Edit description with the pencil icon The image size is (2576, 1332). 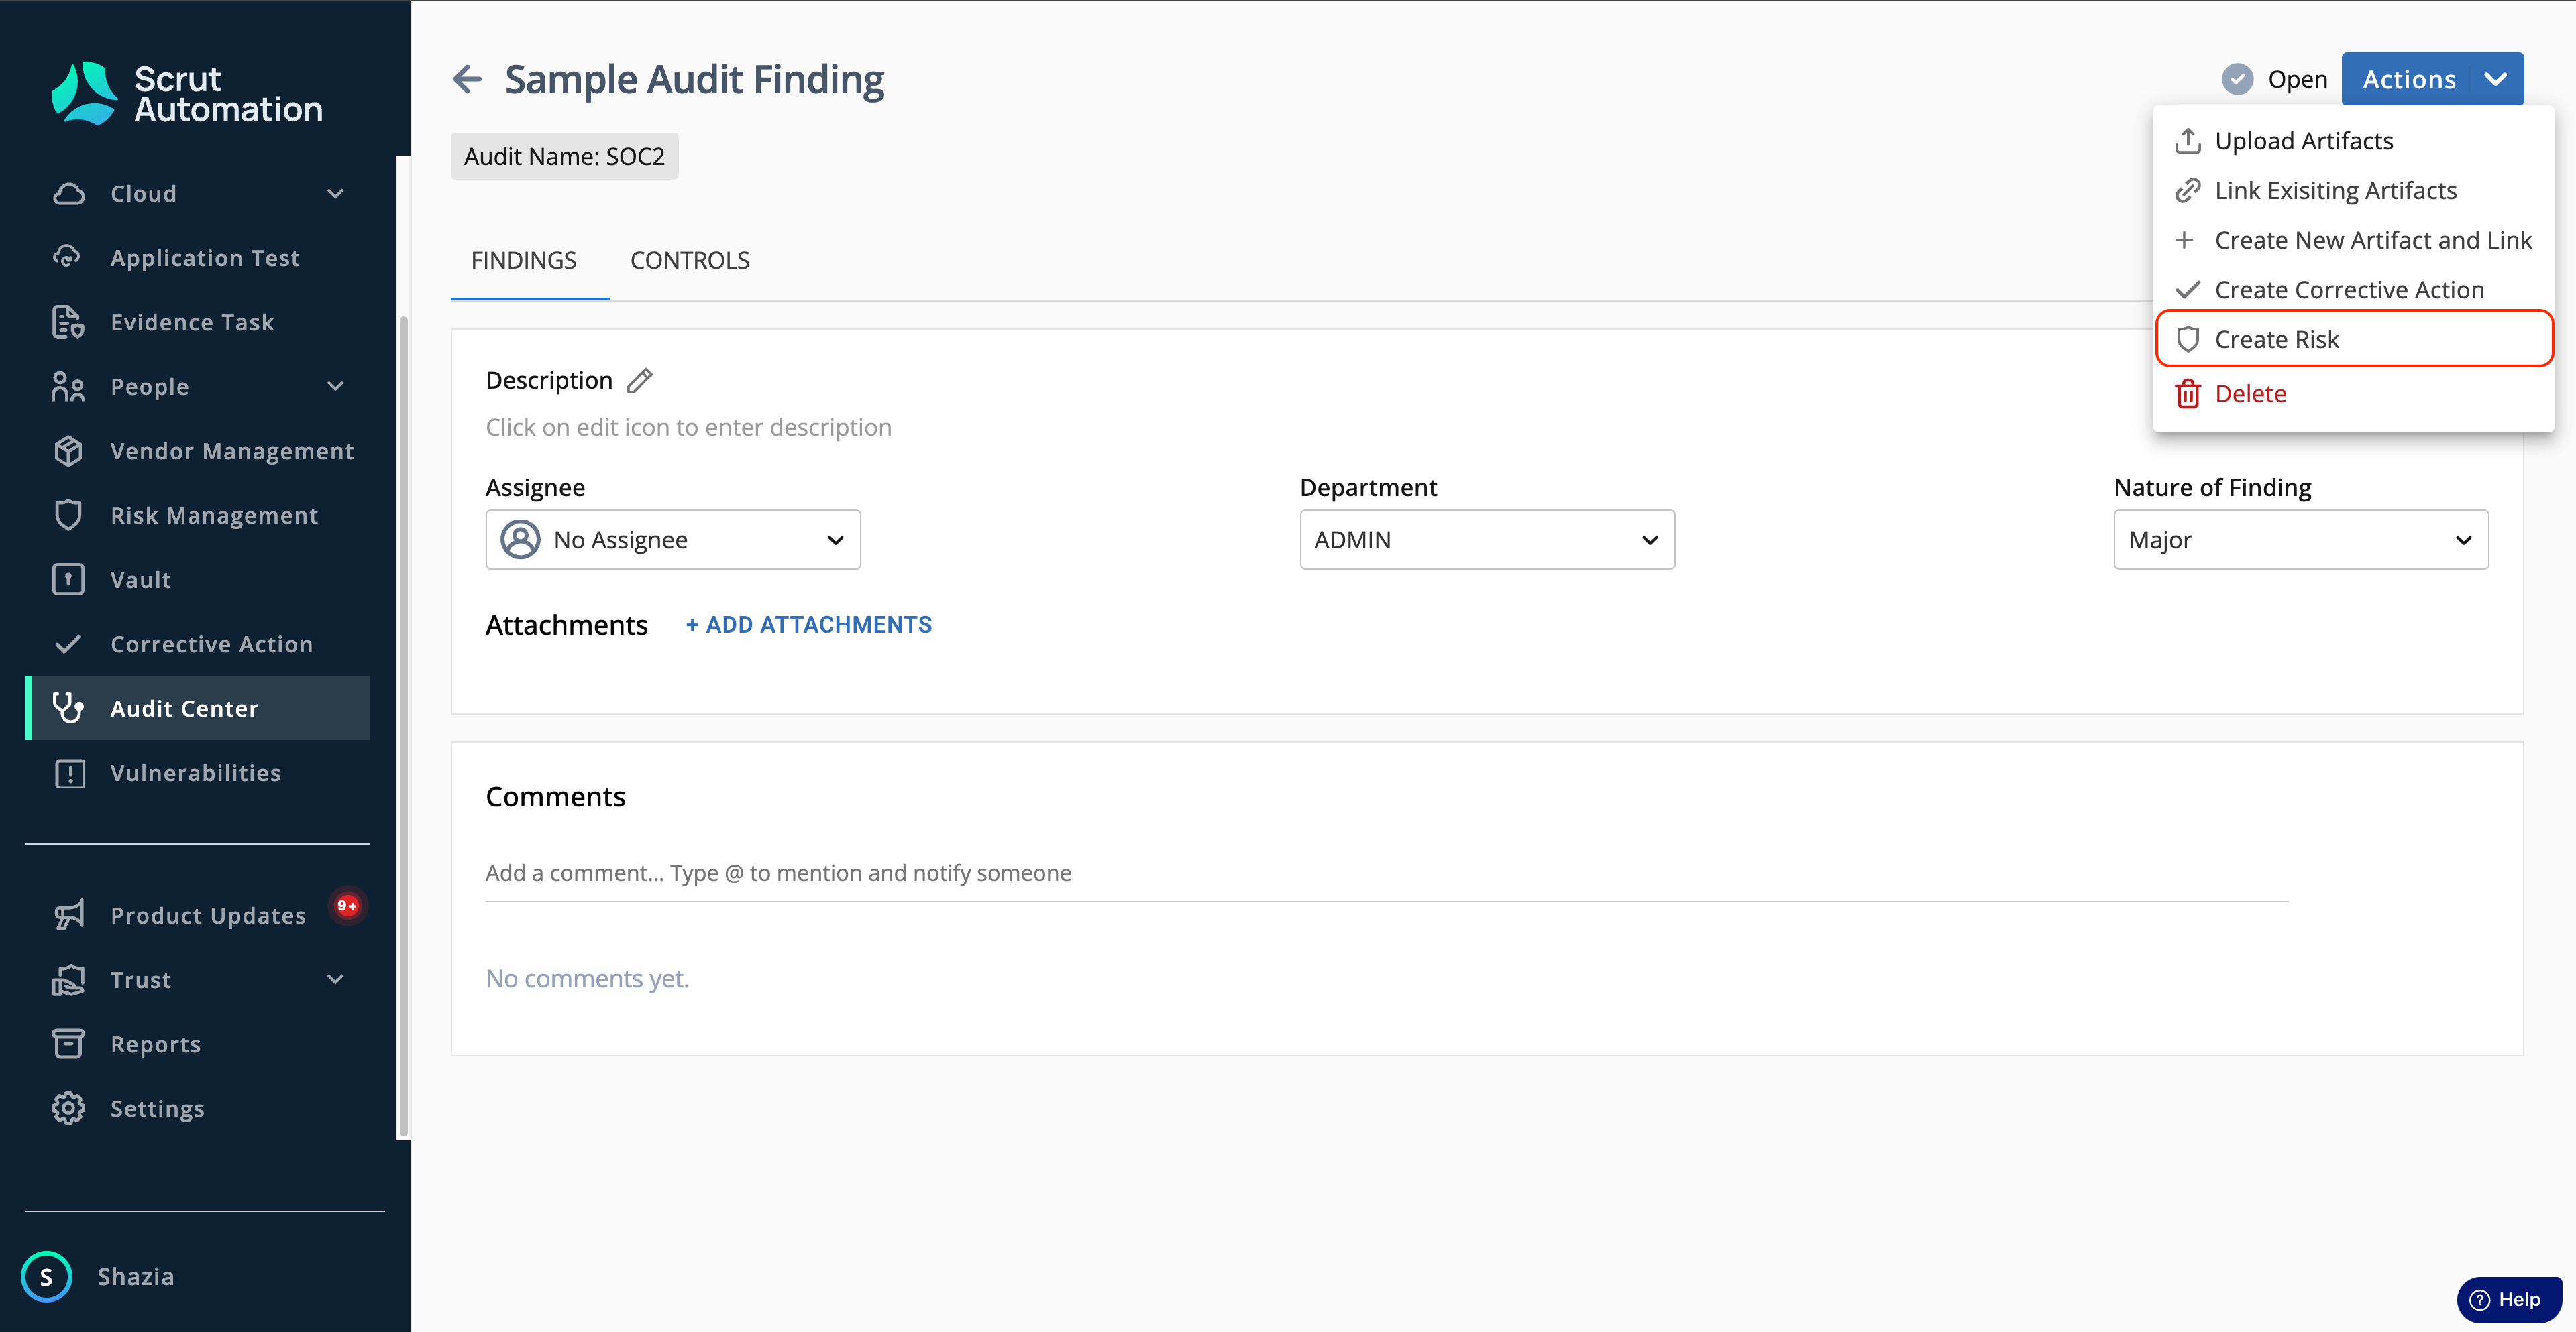[x=640, y=381]
